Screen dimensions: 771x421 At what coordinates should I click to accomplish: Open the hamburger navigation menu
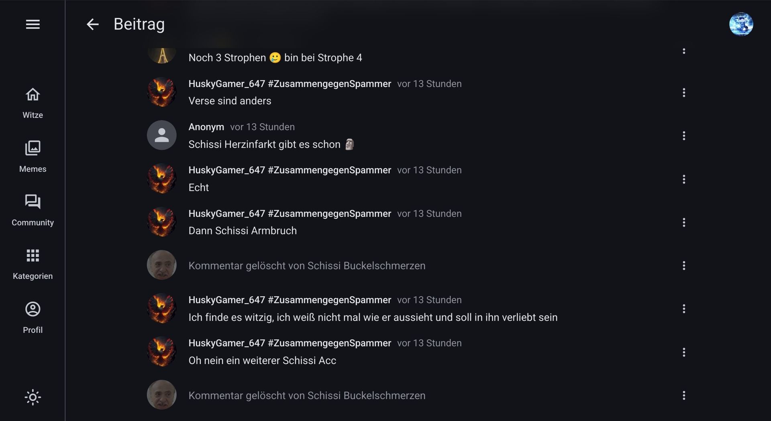pyautogui.click(x=33, y=24)
